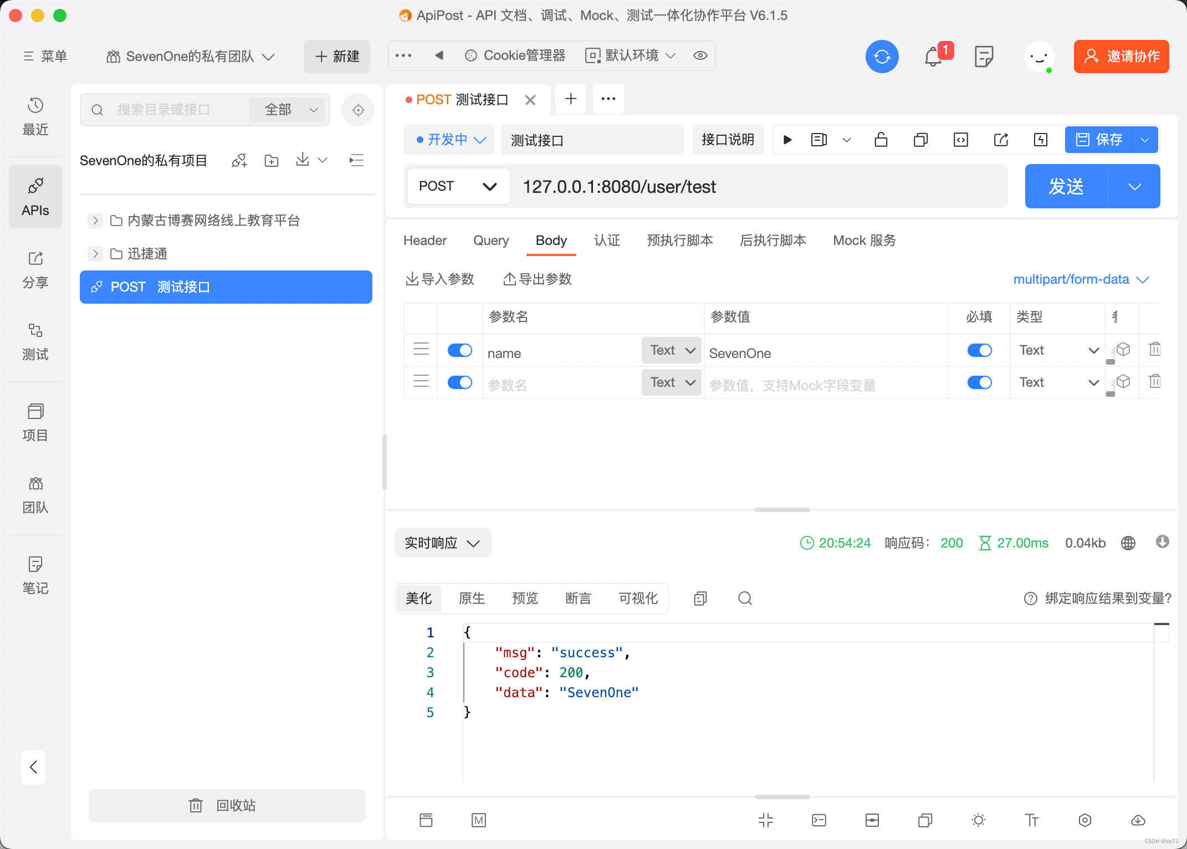This screenshot has width=1187, height=849.
Task: Expand the multipart/form-data body type dropdown
Action: coord(1081,279)
